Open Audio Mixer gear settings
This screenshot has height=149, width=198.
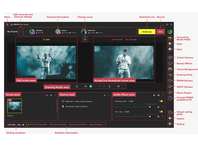click(158, 95)
